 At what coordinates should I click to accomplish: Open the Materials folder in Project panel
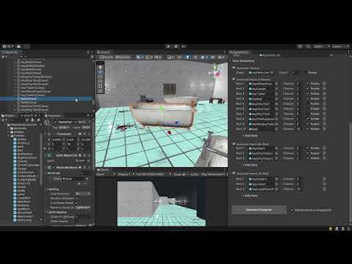[x=20, y=128]
